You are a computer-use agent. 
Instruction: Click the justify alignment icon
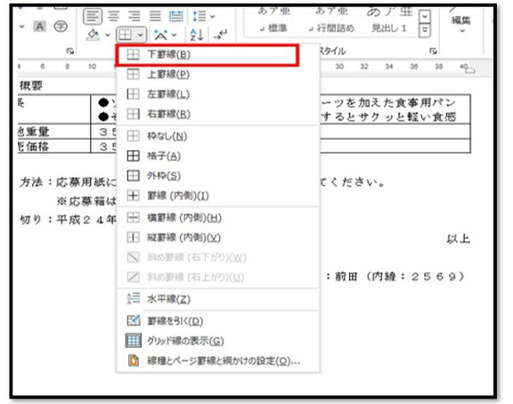pyautogui.click(x=155, y=16)
